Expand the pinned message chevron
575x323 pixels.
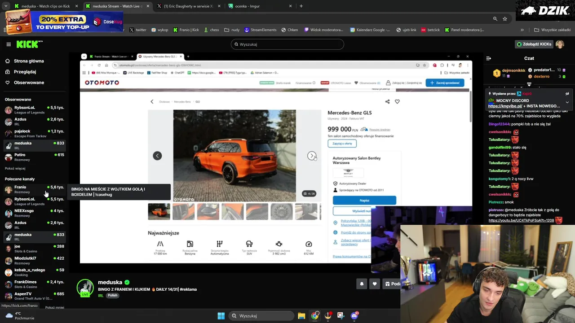pos(567,102)
